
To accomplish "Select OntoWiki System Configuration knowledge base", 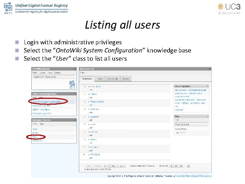I will 47,102.
